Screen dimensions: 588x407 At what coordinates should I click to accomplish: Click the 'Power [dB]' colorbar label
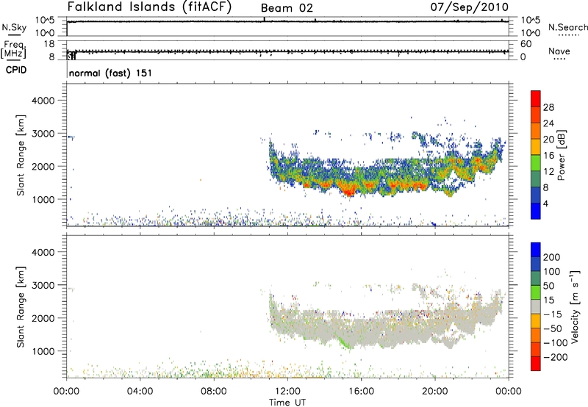(x=561, y=155)
